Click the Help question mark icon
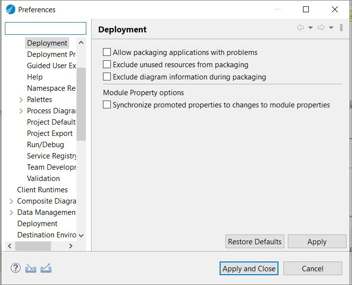 click(16, 268)
